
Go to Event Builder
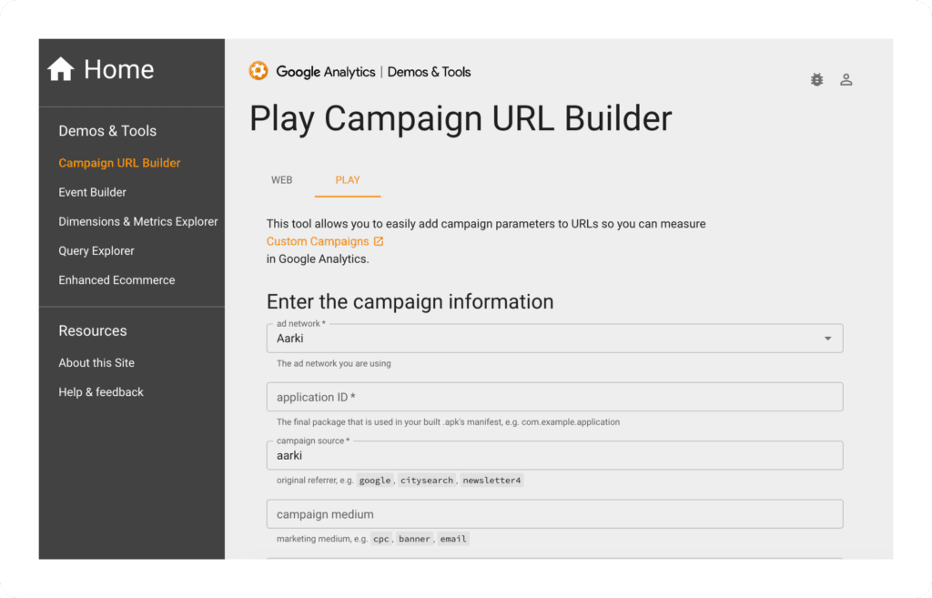(x=92, y=192)
